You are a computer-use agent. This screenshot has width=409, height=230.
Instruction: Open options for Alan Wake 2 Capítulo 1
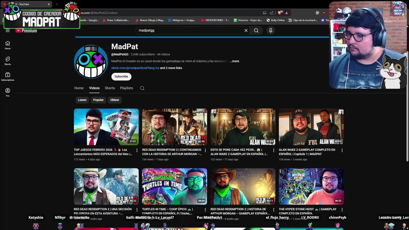[342, 150]
